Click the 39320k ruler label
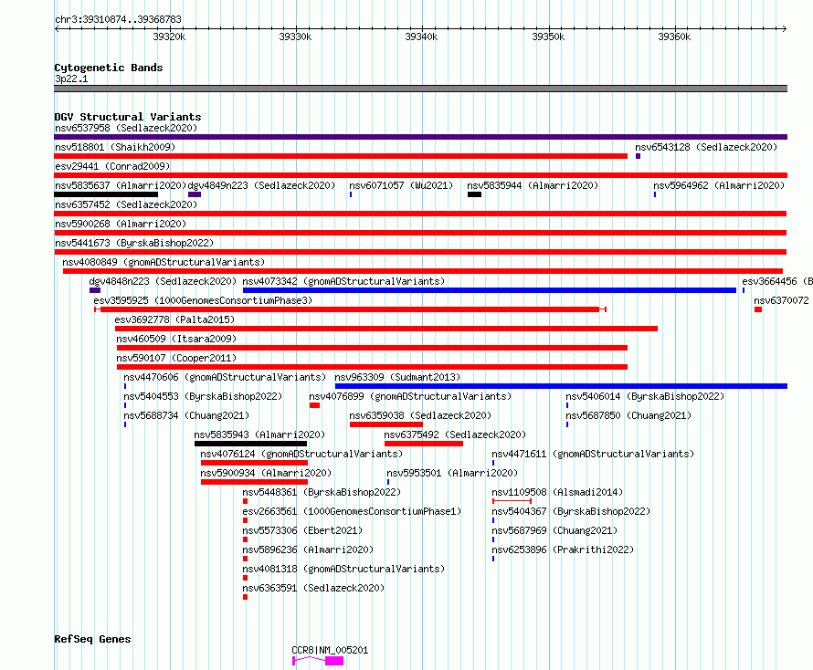Image resolution: width=813 pixels, height=670 pixels. (x=169, y=37)
